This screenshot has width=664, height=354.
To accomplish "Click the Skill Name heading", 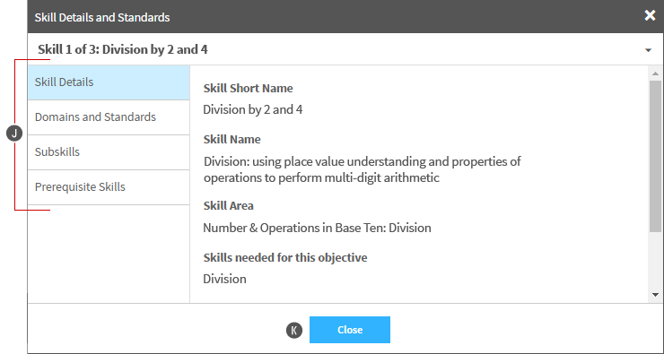I will (x=232, y=140).
